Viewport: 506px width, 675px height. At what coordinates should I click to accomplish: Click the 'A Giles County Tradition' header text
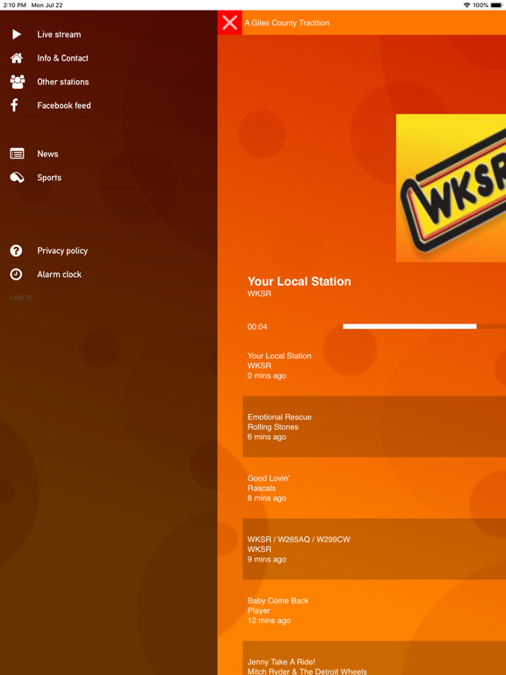(x=287, y=23)
